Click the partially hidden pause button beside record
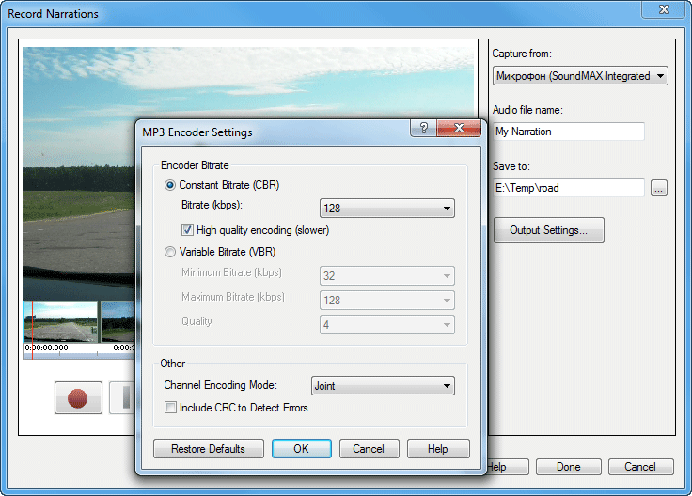Image resolution: width=692 pixels, height=496 pixels. tap(122, 397)
